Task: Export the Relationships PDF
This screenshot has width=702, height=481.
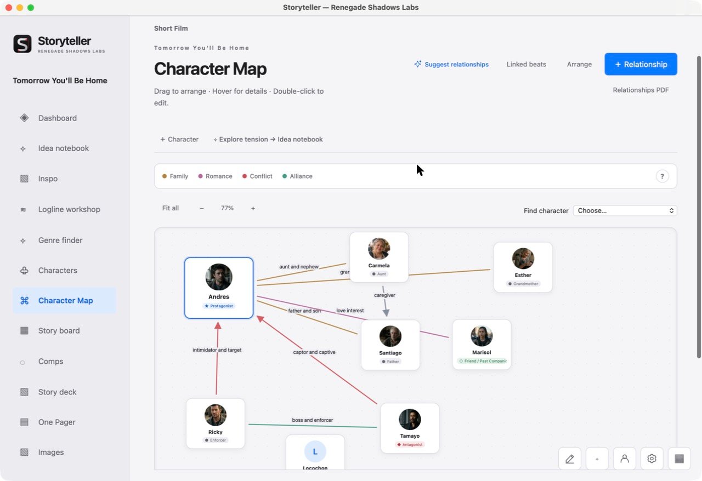Action: coord(641,90)
